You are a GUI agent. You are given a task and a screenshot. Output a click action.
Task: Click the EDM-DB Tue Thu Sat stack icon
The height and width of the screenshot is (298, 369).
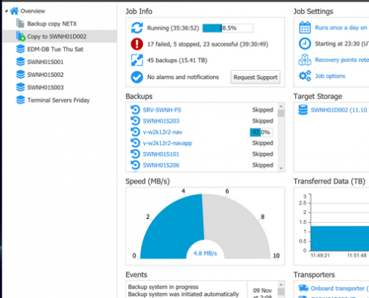pos(21,49)
